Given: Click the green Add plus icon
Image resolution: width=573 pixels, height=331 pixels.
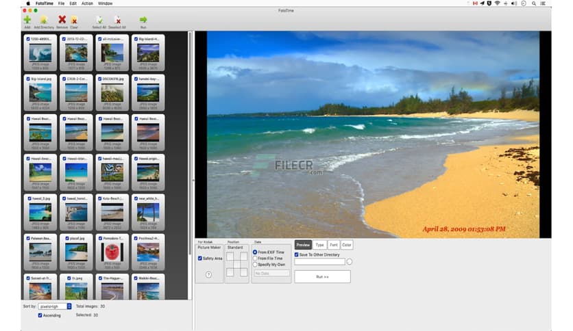Looking at the screenshot, I should click(27, 20).
